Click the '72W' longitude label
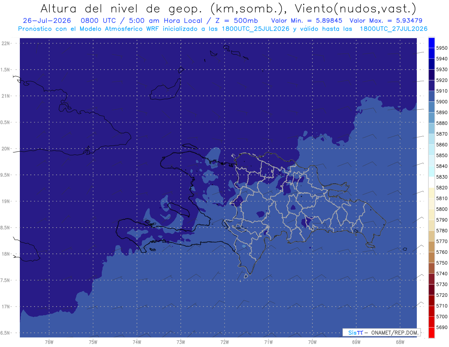 tap(224, 342)
